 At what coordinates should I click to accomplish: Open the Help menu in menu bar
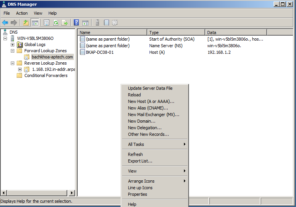pos(52,13)
